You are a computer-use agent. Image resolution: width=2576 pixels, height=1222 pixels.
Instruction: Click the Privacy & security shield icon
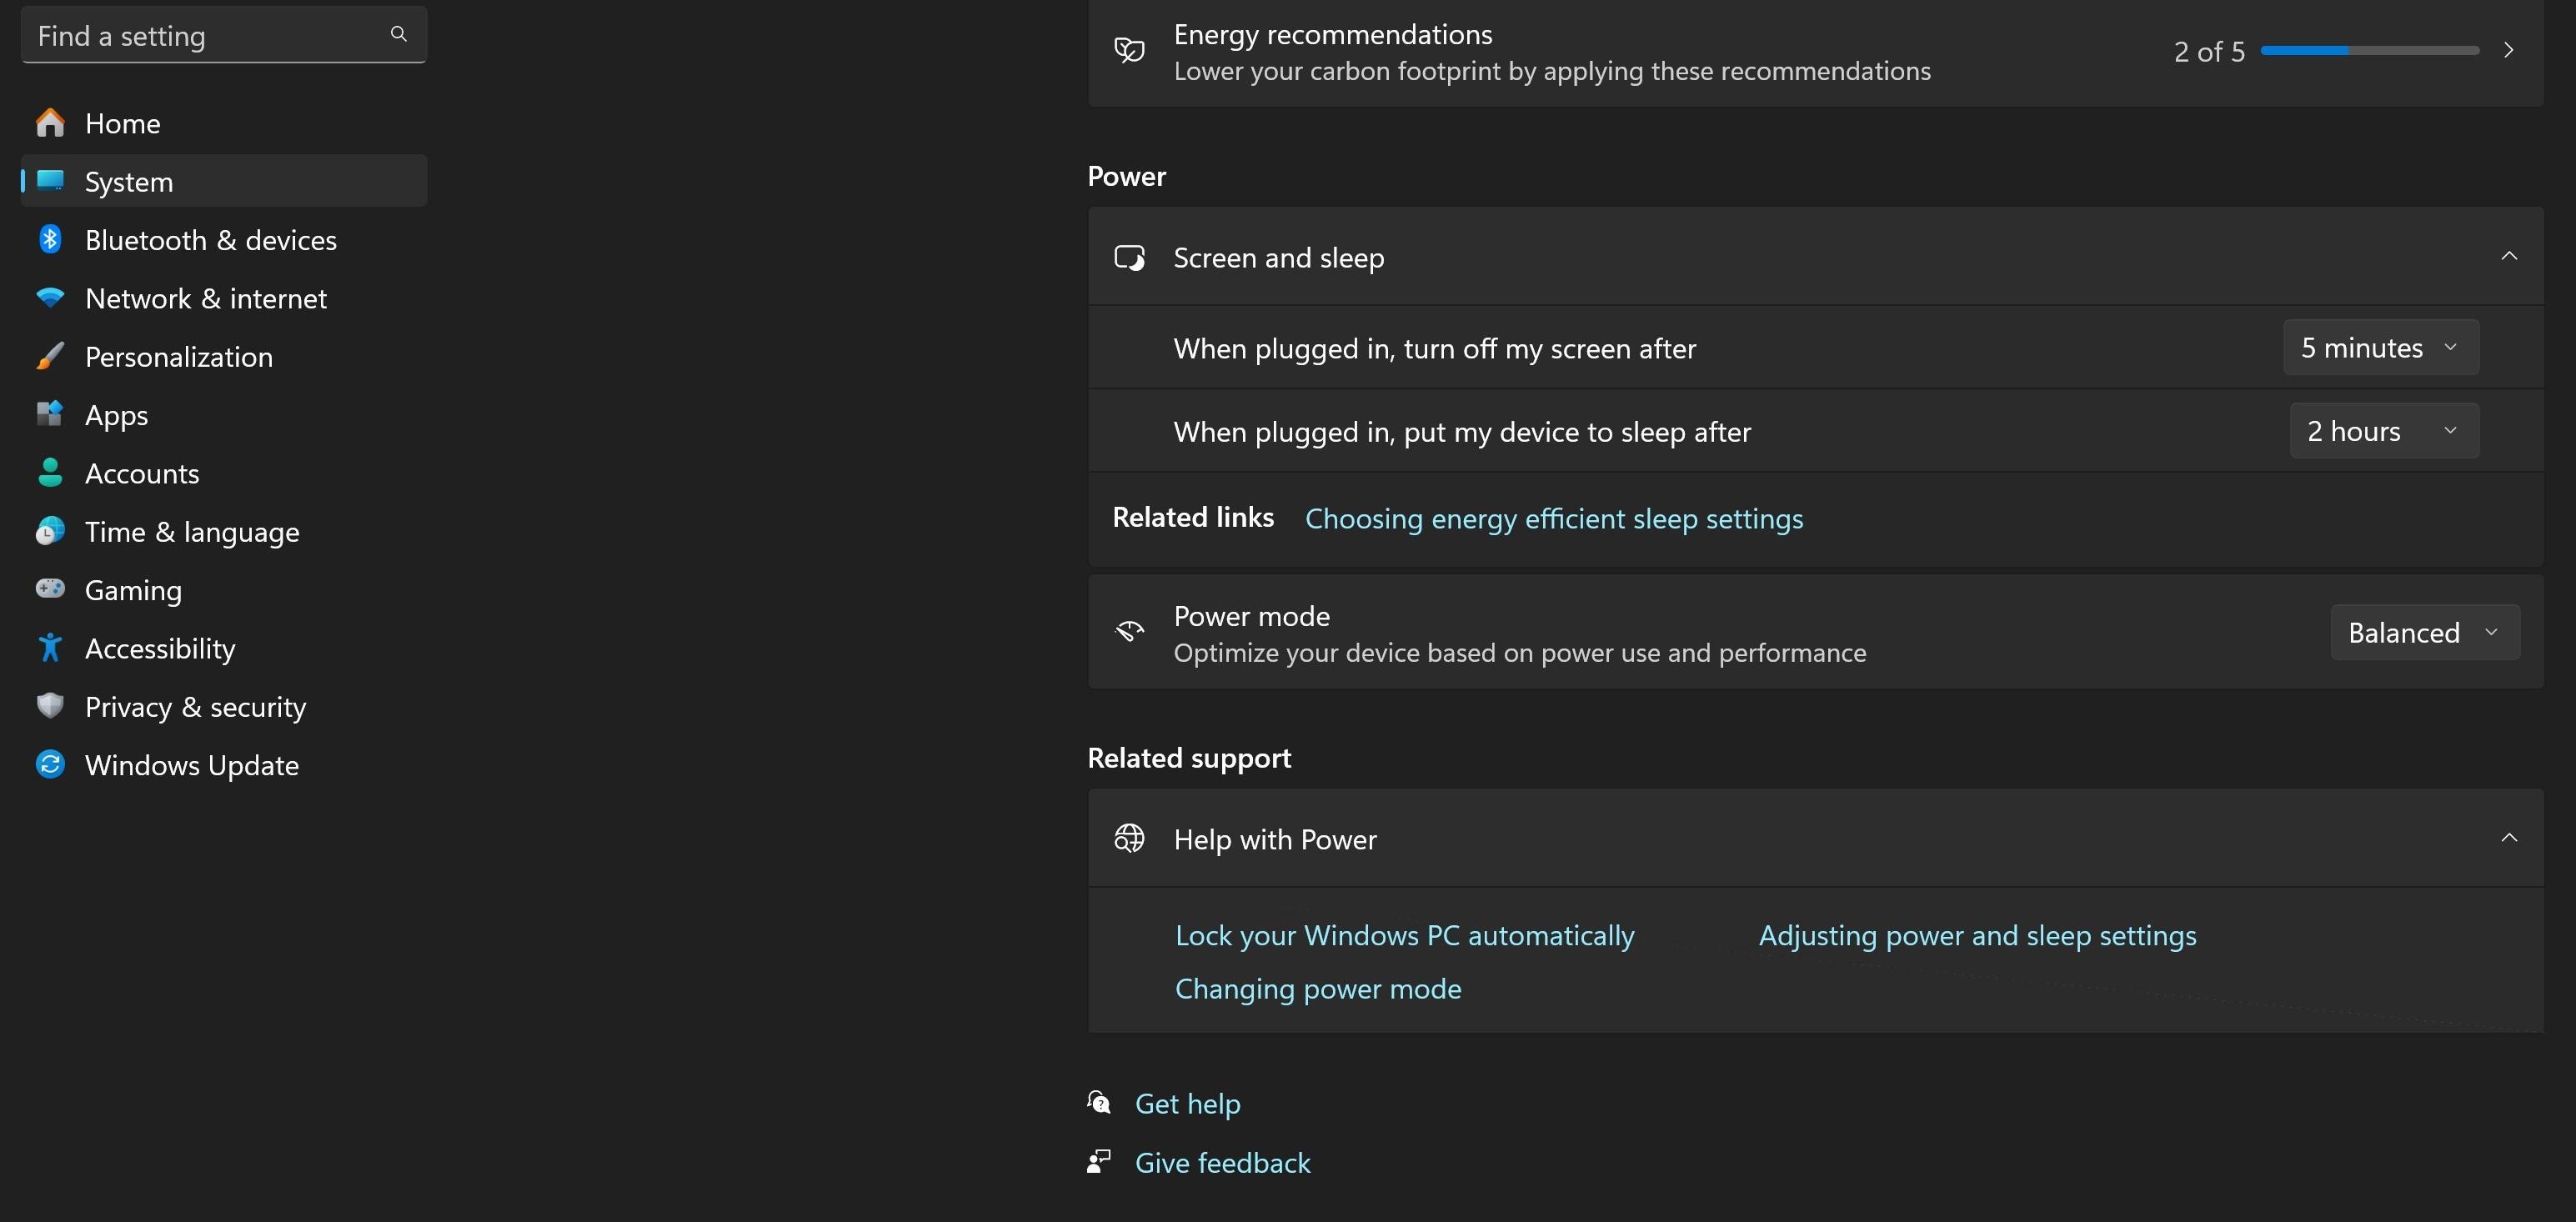(50, 706)
